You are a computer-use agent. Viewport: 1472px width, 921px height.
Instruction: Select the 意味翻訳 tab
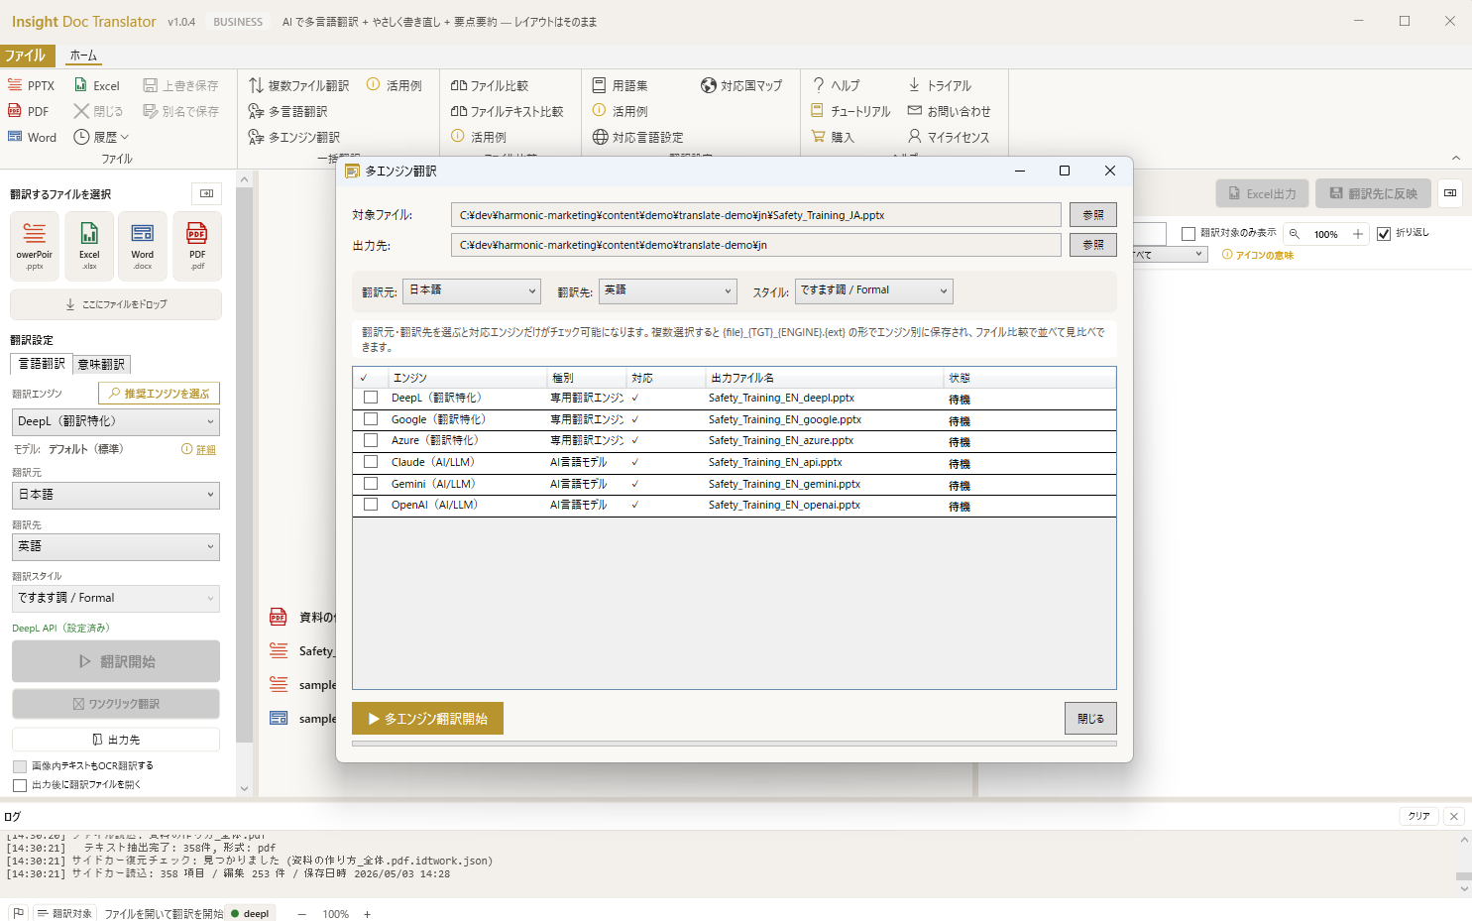[101, 365]
